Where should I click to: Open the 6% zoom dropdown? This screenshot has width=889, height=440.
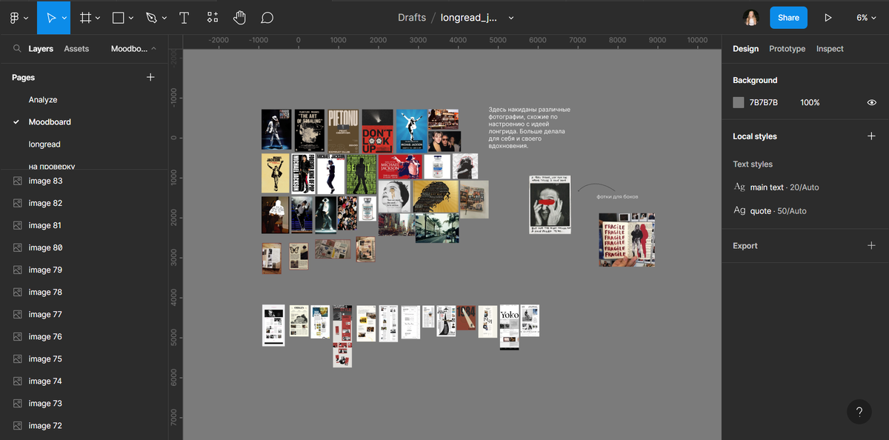[x=867, y=18]
